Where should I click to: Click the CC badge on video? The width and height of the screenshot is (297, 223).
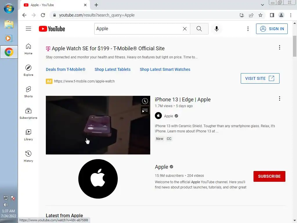coord(169,139)
